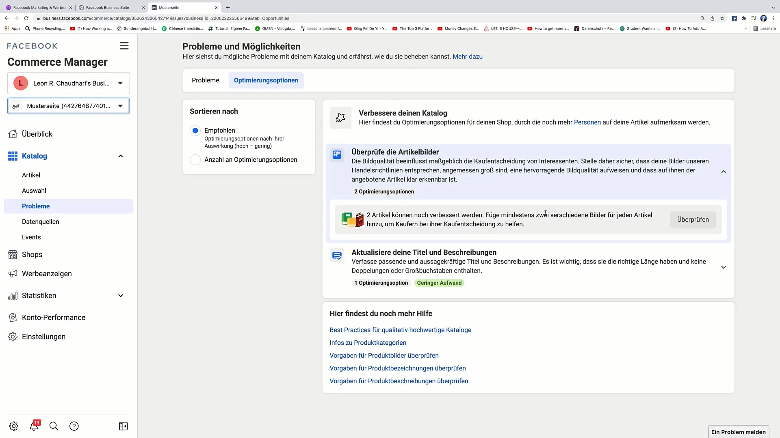The width and height of the screenshot is (780, 438).
Task: Click the Einstellungen sidebar icon
Action: (x=13, y=336)
